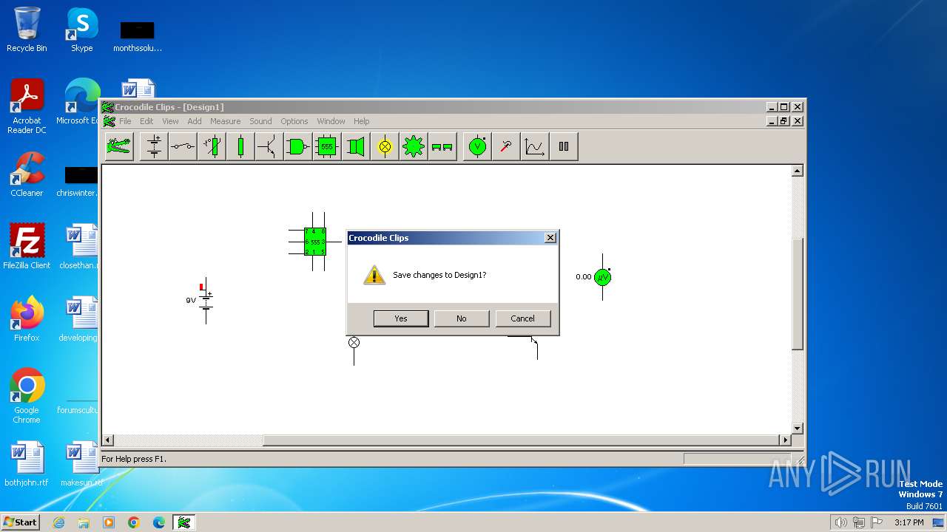Select the green voltmeter on the canvas
Image resolution: width=947 pixels, height=532 pixels.
(x=602, y=277)
